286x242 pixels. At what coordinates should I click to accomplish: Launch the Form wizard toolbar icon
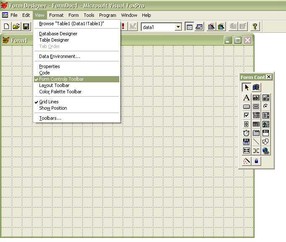coord(211,26)
